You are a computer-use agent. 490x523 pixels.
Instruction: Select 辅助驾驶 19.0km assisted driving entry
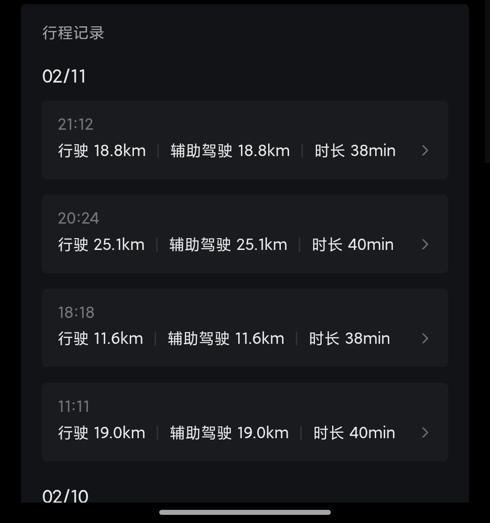tap(229, 433)
